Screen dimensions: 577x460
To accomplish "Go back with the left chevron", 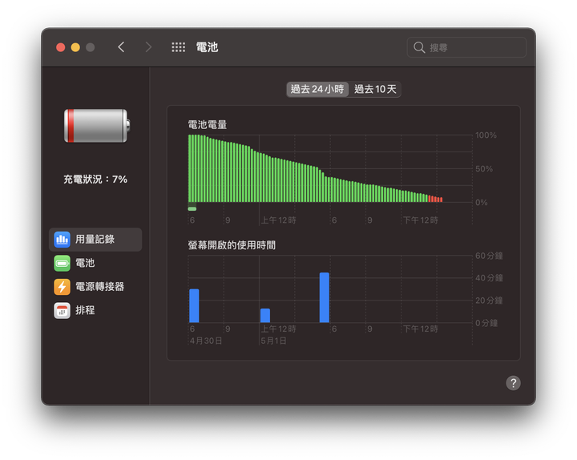I will (121, 47).
